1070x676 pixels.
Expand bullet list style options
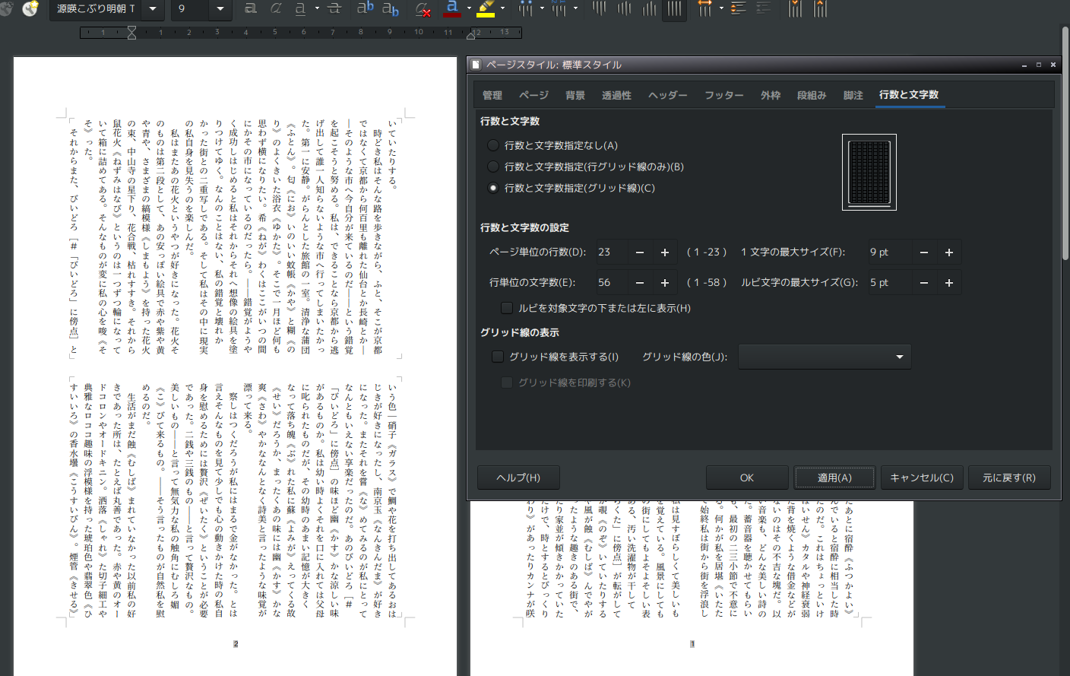pos(542,8)
